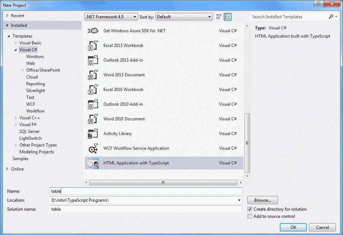Click the Azure SDK cloud icon
343x235 pixels.
(x=93, y=31)
